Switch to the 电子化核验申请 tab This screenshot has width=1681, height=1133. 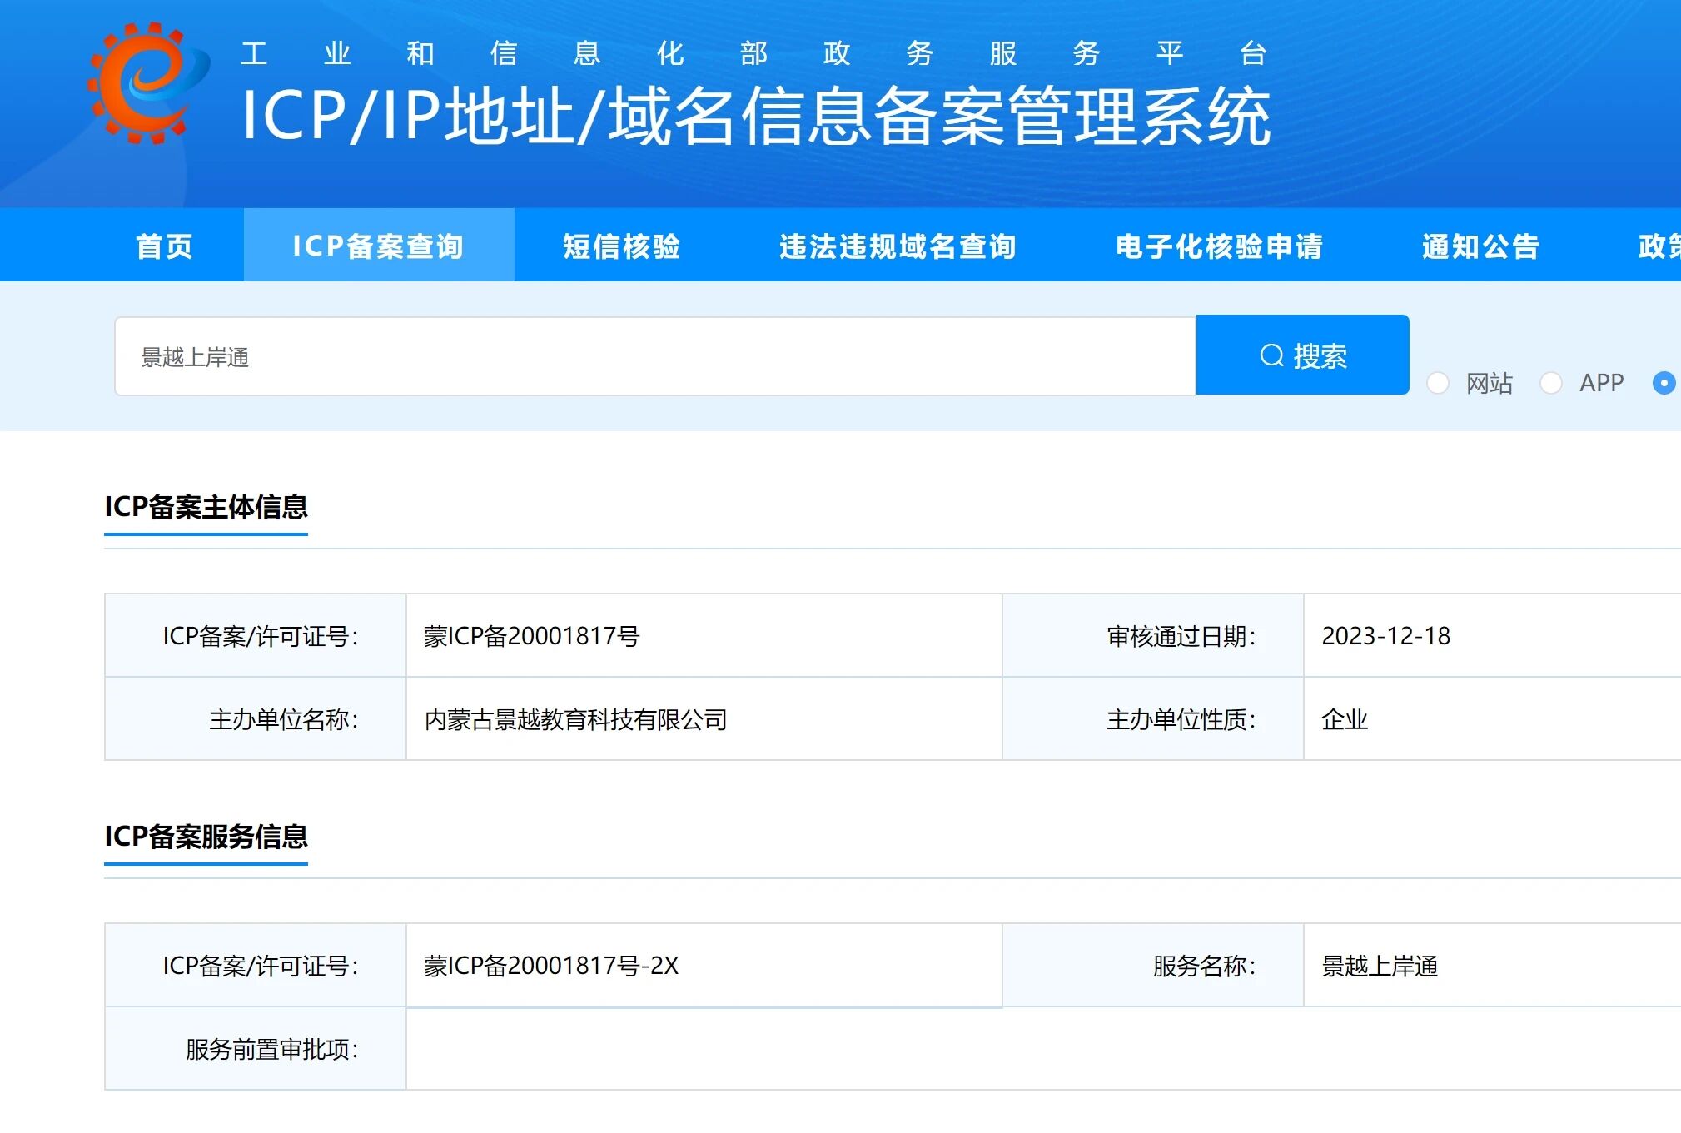pos(1218,246)
